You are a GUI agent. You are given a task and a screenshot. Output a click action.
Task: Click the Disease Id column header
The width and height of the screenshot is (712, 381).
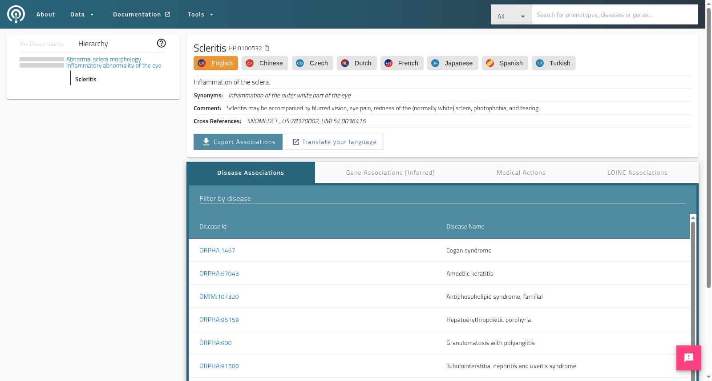click(x=213, y=226)
